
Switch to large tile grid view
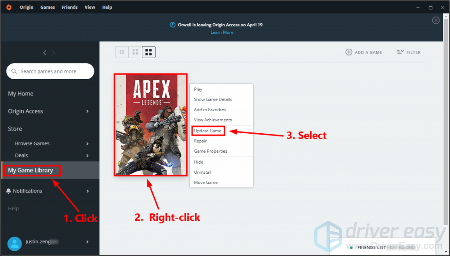pyautogui.click(x=149, y=52)
